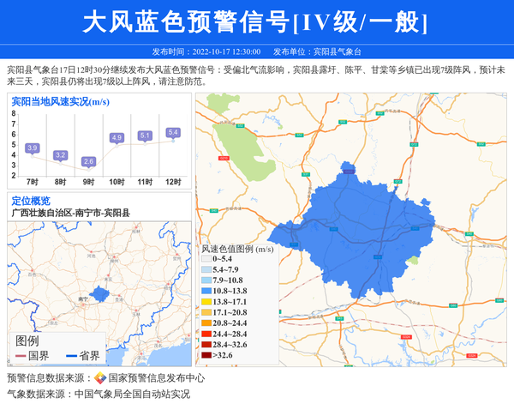Click the 0~5.4 legend swatch
514x404 pixels.
206,259
